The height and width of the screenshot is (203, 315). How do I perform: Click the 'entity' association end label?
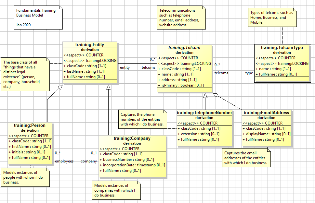click(x=125, y=67)
